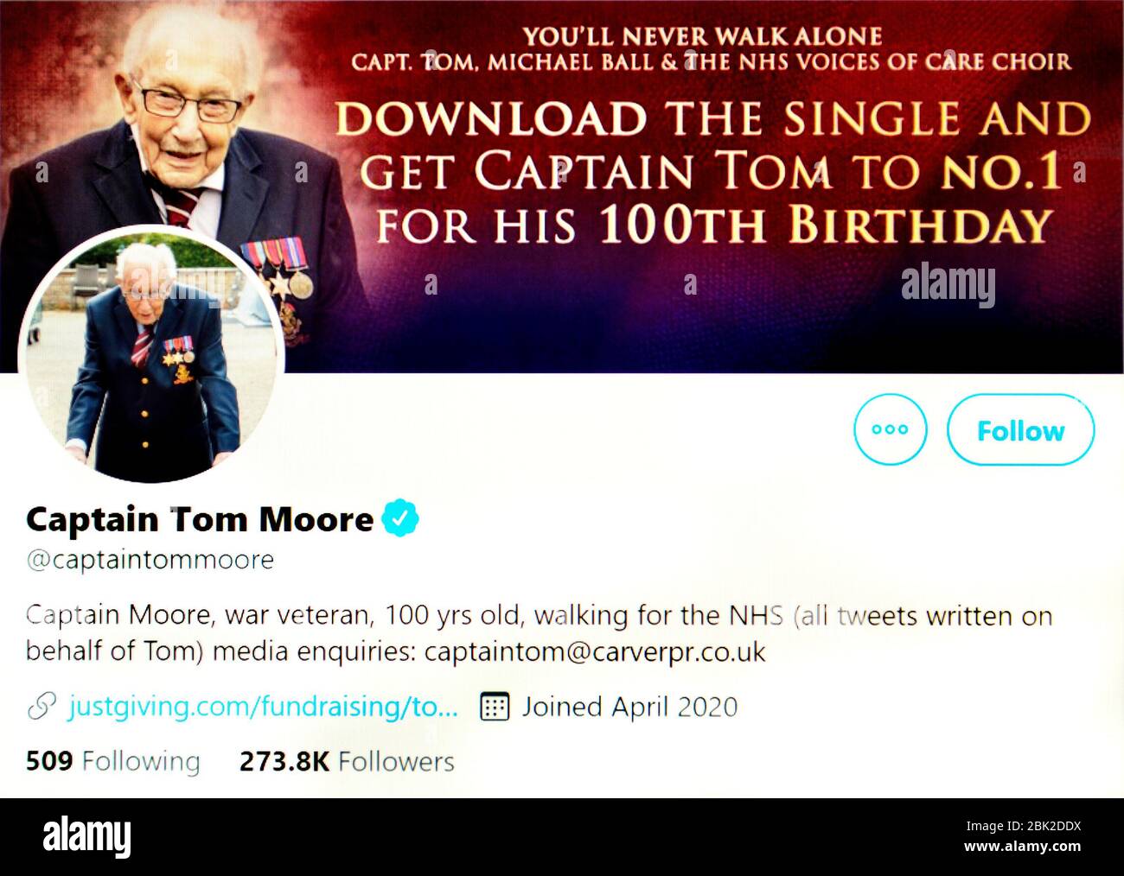Click the calendar icon beside Joined date
Viewport: 1124px width, 876px height.
pyautogui.click(x=494, y=707)
